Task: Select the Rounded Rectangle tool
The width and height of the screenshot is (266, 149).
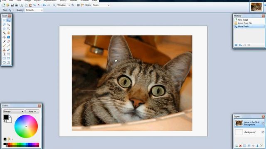Action: (8, 58)
